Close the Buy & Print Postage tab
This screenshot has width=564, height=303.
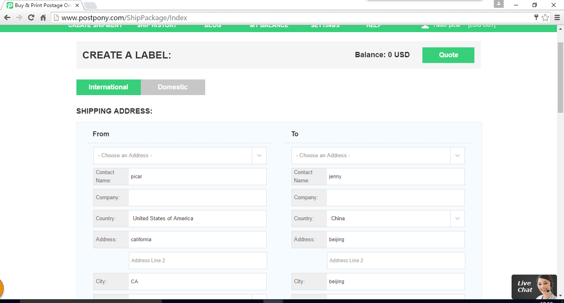[x=77, y=5]
